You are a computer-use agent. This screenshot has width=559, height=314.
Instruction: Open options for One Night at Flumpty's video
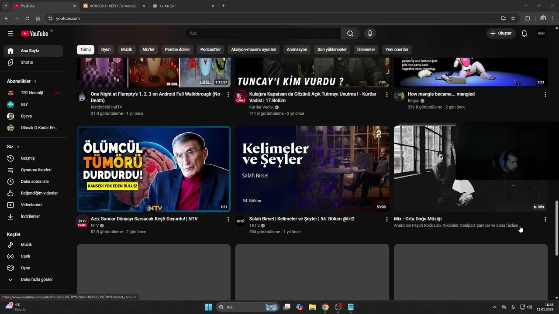click(228, 94)
